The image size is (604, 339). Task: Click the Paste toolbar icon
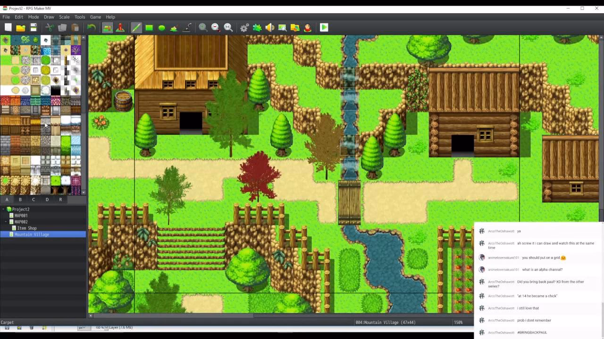tap(75, 28)
